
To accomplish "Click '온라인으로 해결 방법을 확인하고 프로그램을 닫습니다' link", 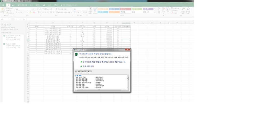I will tap(104, 62).
